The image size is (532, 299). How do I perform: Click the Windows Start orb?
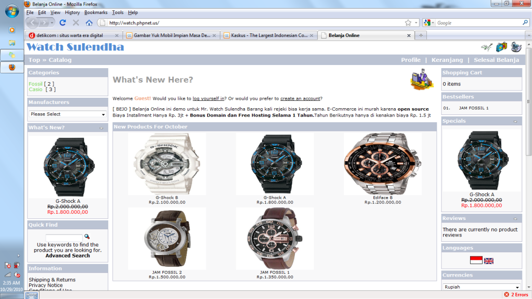pyautogui.click(x=12, y=11)
